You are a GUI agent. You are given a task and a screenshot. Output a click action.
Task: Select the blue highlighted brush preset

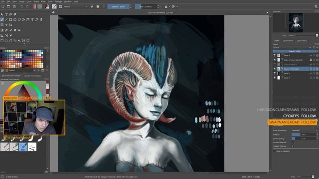[23, 147]
